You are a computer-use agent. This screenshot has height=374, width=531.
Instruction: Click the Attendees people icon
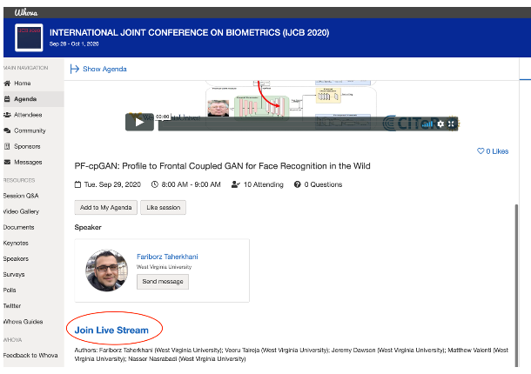pyautogui.click(x=7, y=115)
